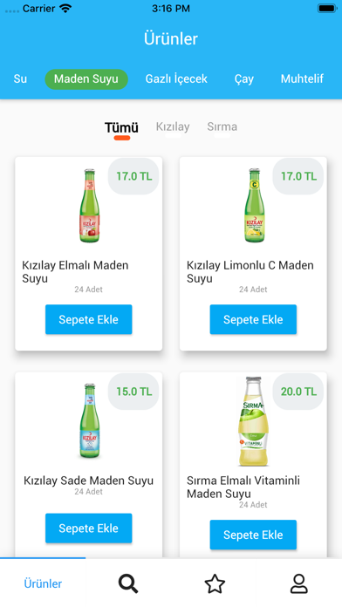Add Kızılay Elmalı Maden Suyu to cart
The image size is (342, 607).
click(x=89, y=319)
